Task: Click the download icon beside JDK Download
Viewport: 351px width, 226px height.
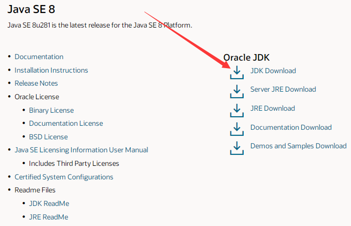Action: coord(236,72)
